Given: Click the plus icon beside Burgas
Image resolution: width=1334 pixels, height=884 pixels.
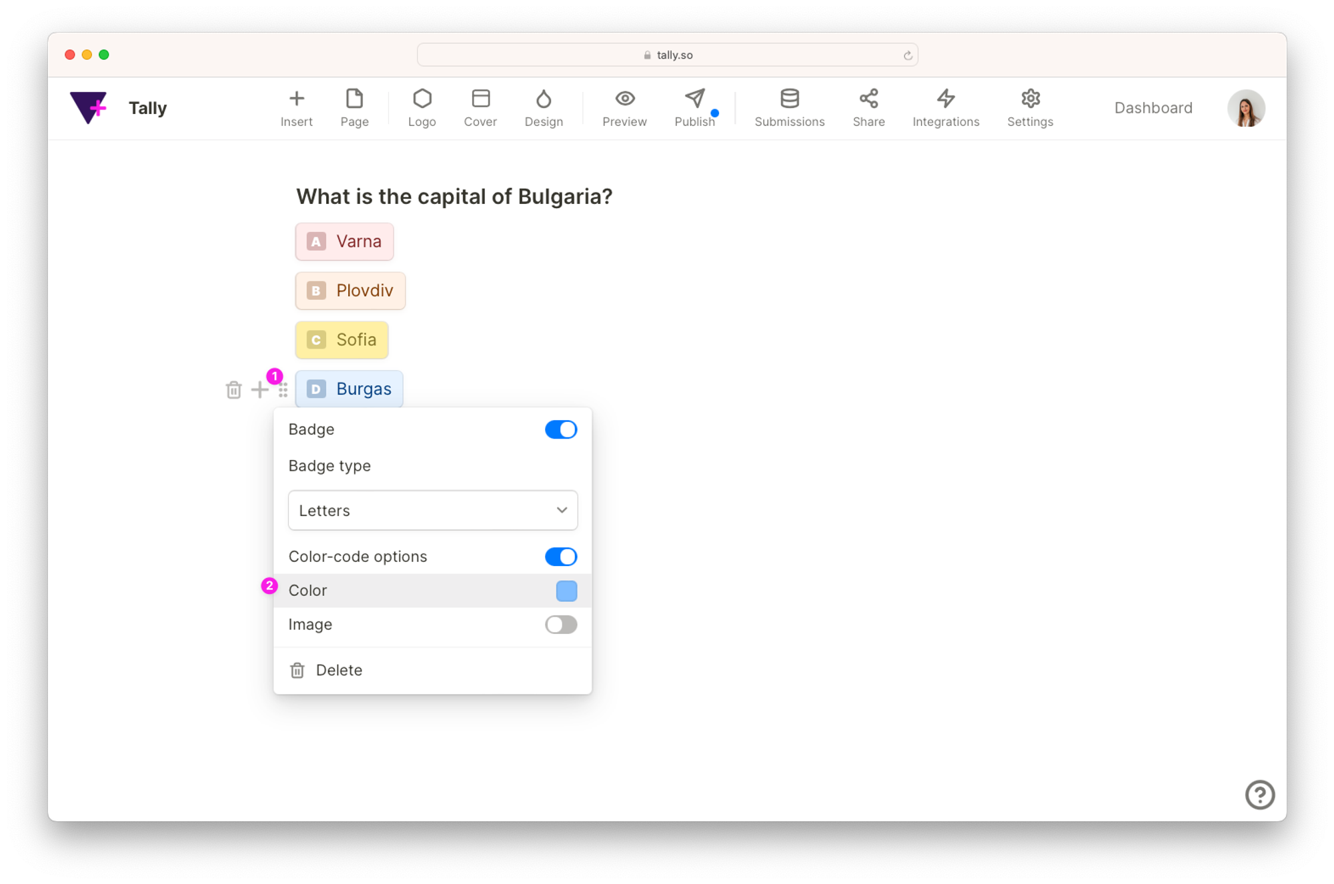Looking at the screenshot, I should coord(259,390).
